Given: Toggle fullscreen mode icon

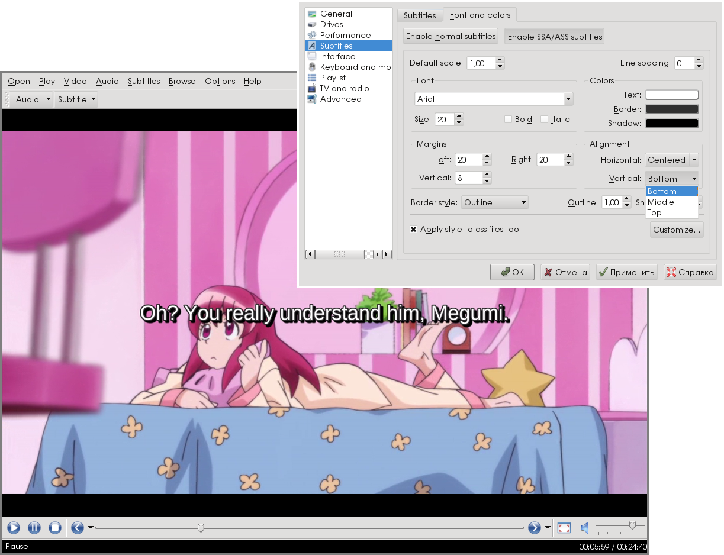Looking at the screenshot, I should pos(564,527).
